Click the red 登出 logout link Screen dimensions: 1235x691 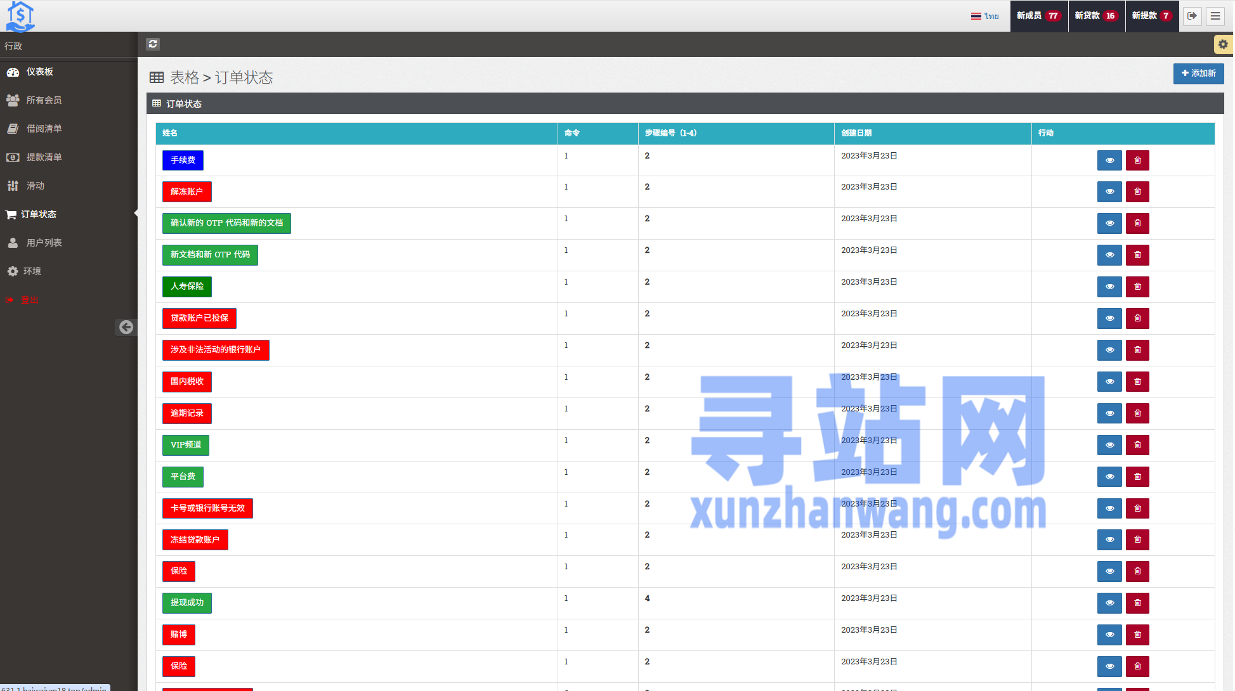pyautogui.click(x=29, y=300)
